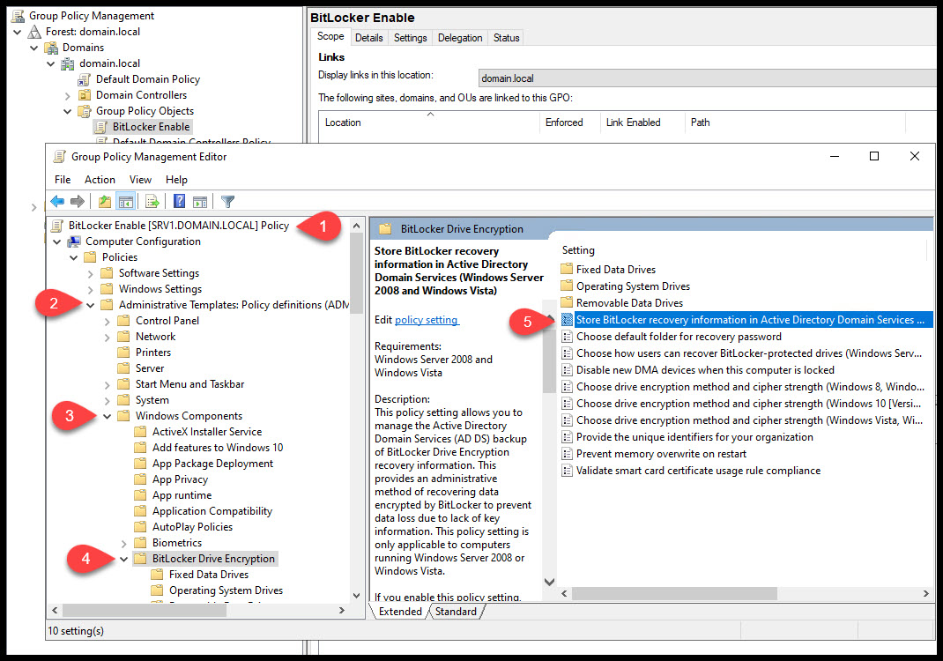This screenshot has height=661, width=943.
Task: Switch to the Standard view tab
Action: (457, 611)
